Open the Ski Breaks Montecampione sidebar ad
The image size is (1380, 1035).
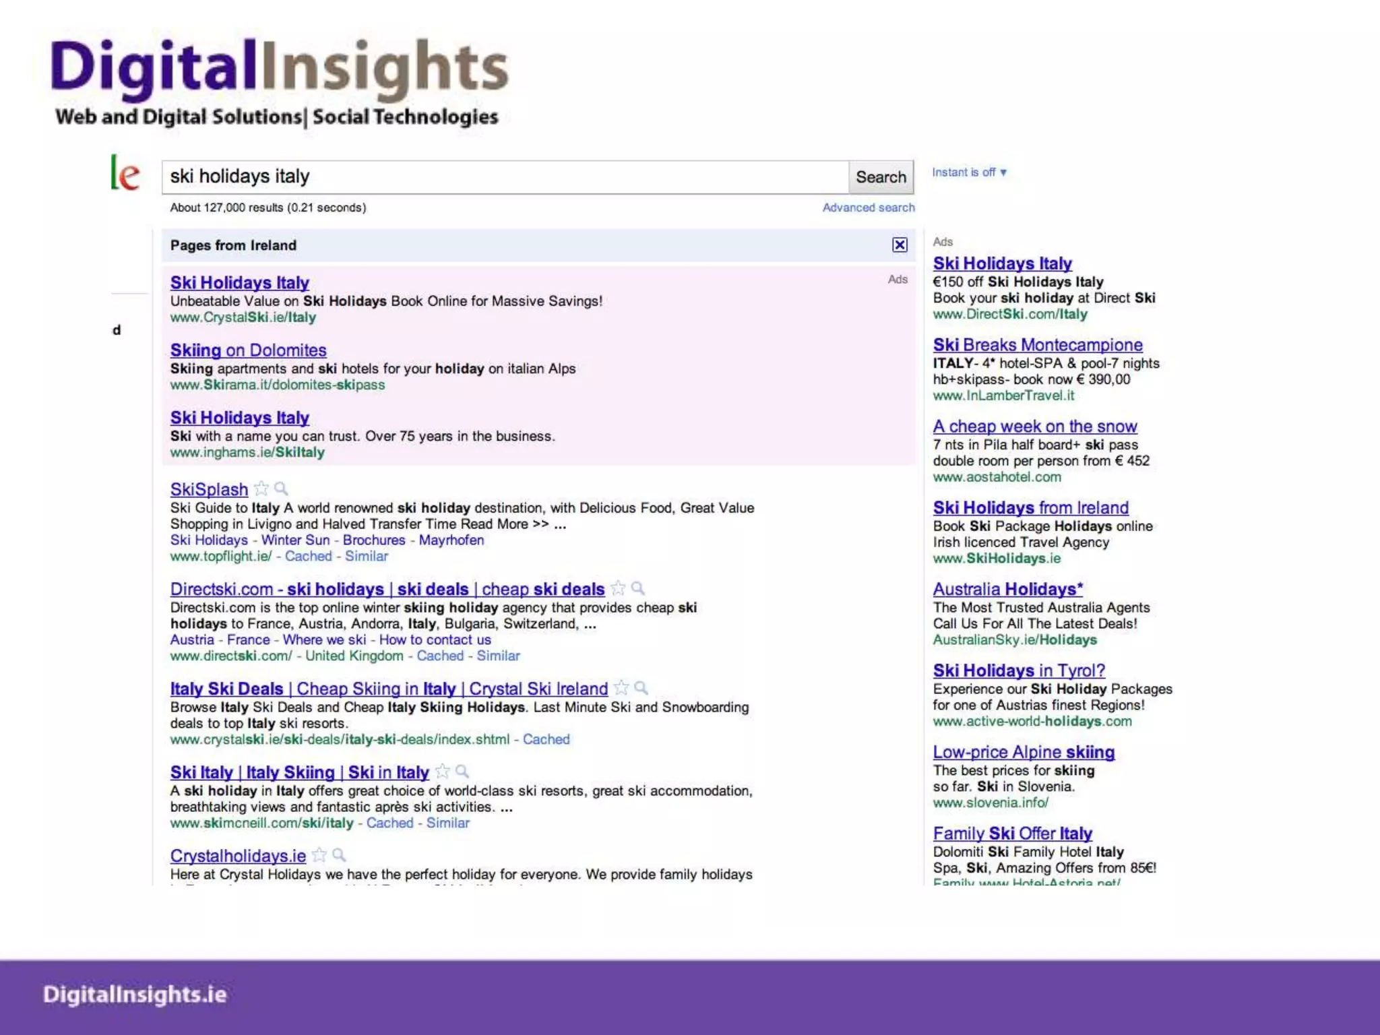point(1037,345)
